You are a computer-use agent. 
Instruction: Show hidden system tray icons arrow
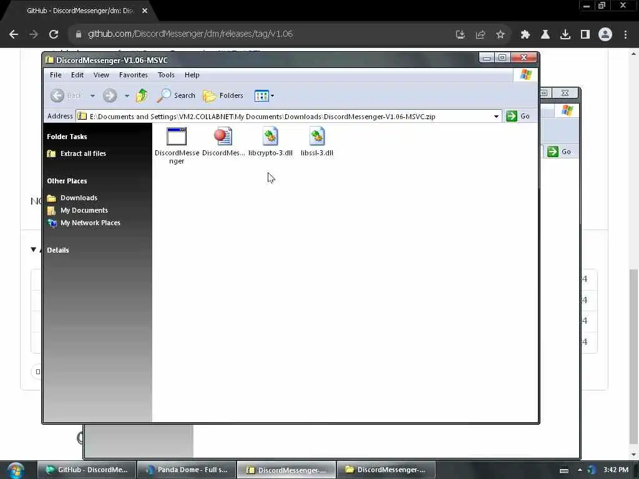[x=580, y=470]
